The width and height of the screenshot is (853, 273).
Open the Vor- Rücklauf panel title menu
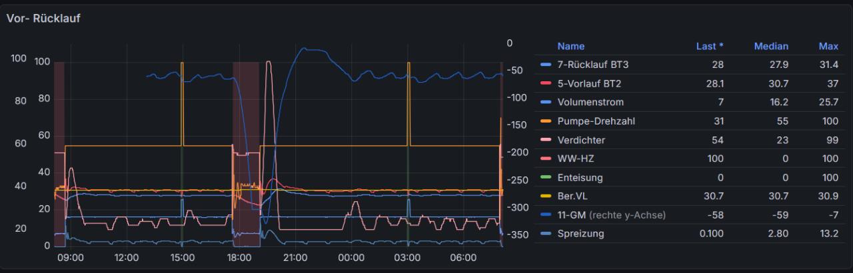point(43,19)
